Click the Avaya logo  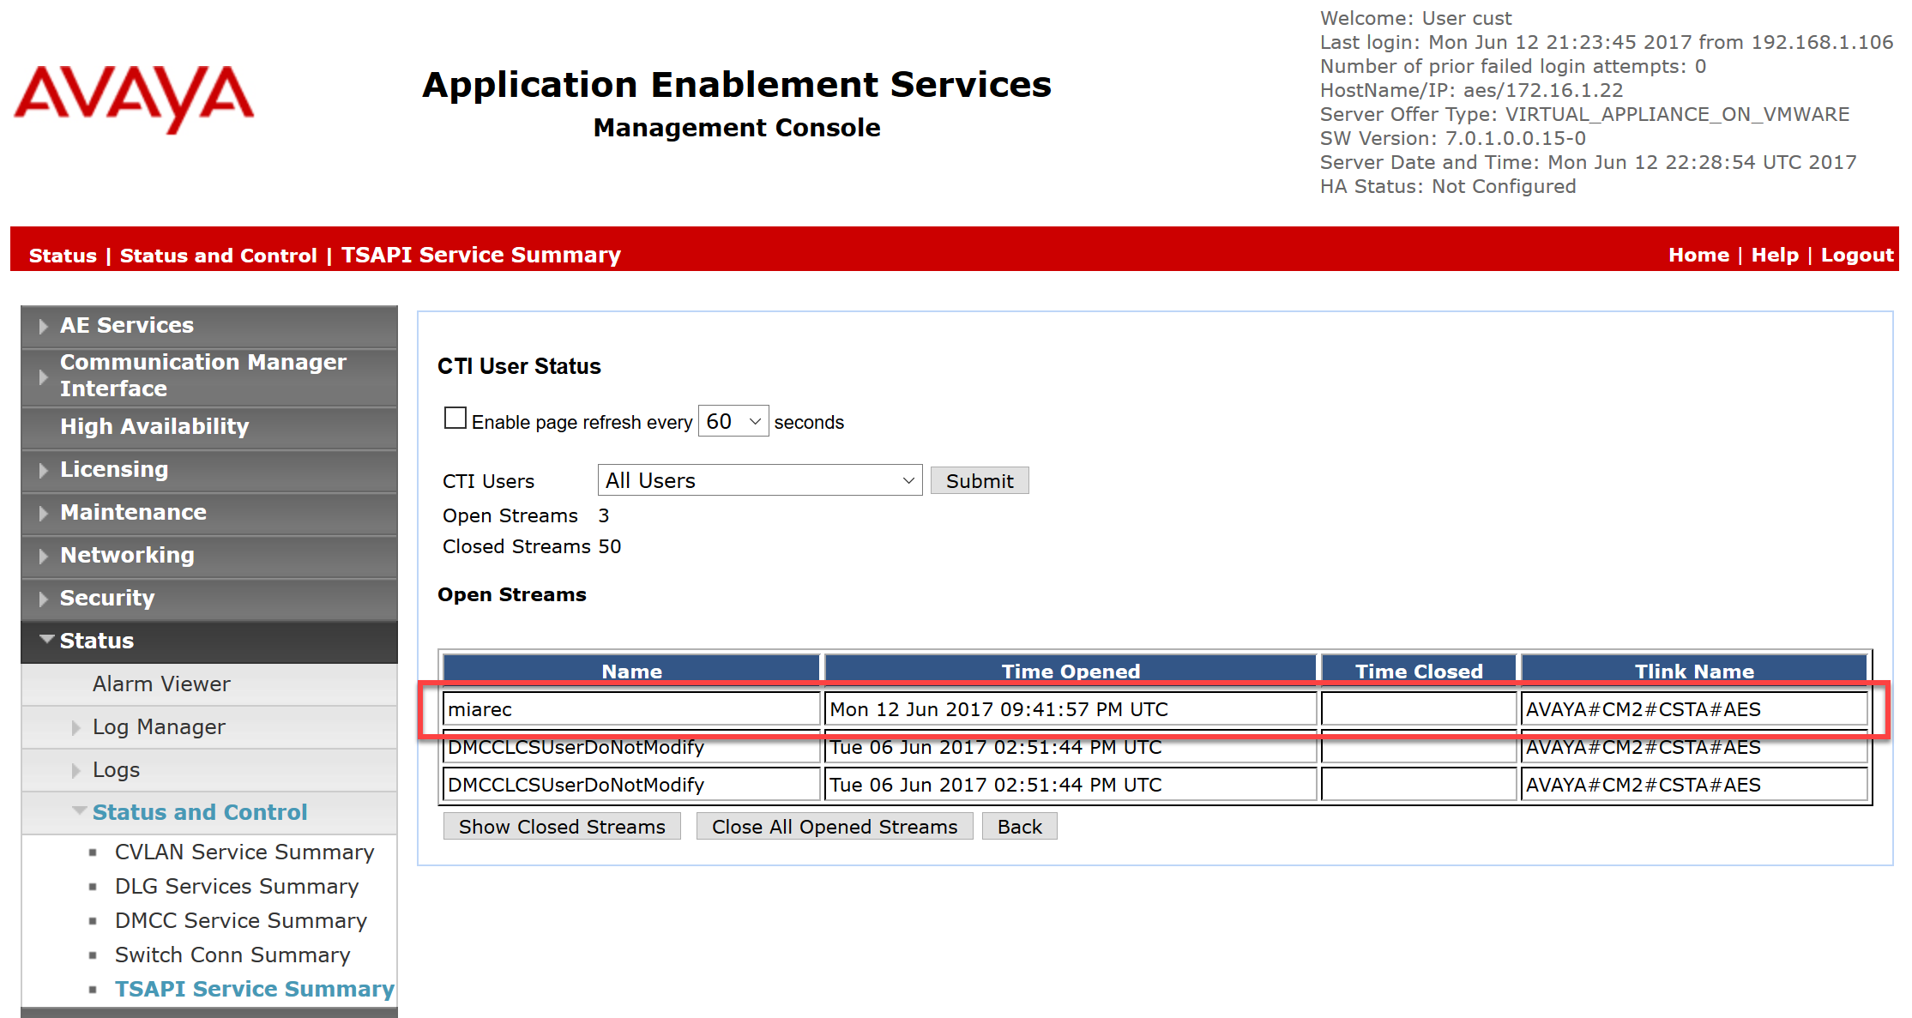pyautogui.click(x=134, y=99)
